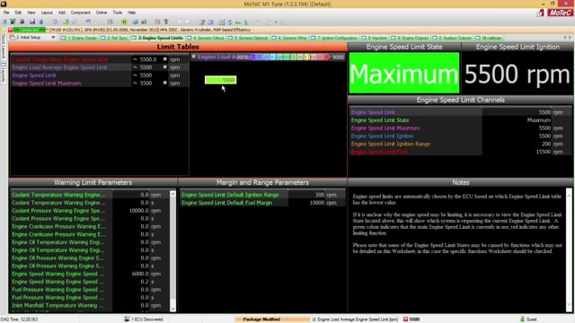
Task: Click the blue window toolbar icon
Action: (x=211, y=22)
